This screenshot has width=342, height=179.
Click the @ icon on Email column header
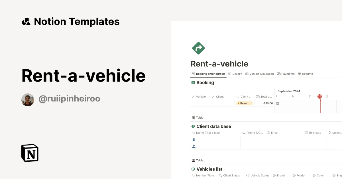tap(268, 132)
